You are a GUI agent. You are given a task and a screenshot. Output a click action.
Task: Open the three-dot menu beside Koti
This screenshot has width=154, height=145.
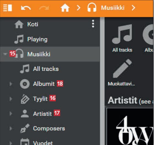pos(93,24)
